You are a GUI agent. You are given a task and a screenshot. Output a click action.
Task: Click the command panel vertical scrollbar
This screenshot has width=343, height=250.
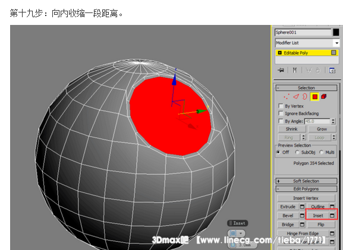click(339, 166)
